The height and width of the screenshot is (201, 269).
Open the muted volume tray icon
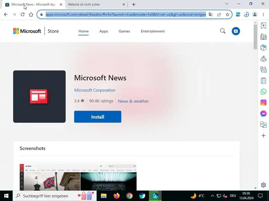[225, 196]
